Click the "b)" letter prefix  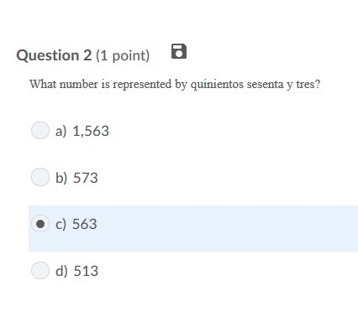click(x=61, y=178)
